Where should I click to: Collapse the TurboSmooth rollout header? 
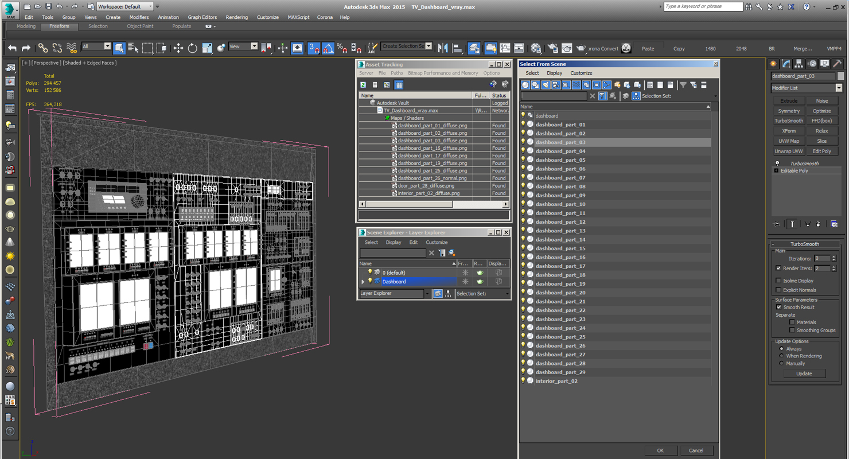point(805,244)
